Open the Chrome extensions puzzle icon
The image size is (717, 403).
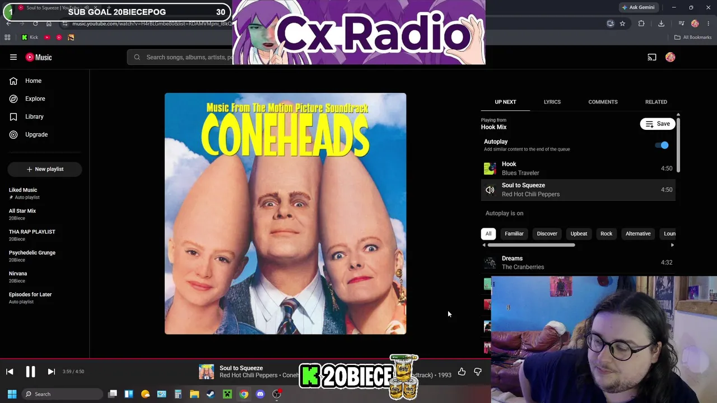point(641,24)
